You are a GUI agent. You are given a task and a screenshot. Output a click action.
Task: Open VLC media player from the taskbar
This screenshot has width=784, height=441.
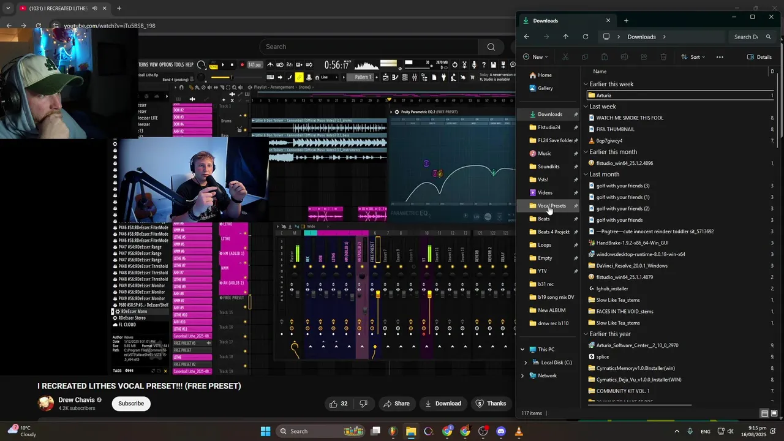click(519, 431)
